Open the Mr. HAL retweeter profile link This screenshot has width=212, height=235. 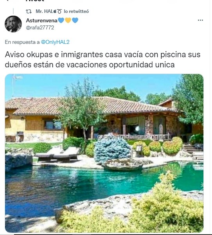tap(45, 11)
